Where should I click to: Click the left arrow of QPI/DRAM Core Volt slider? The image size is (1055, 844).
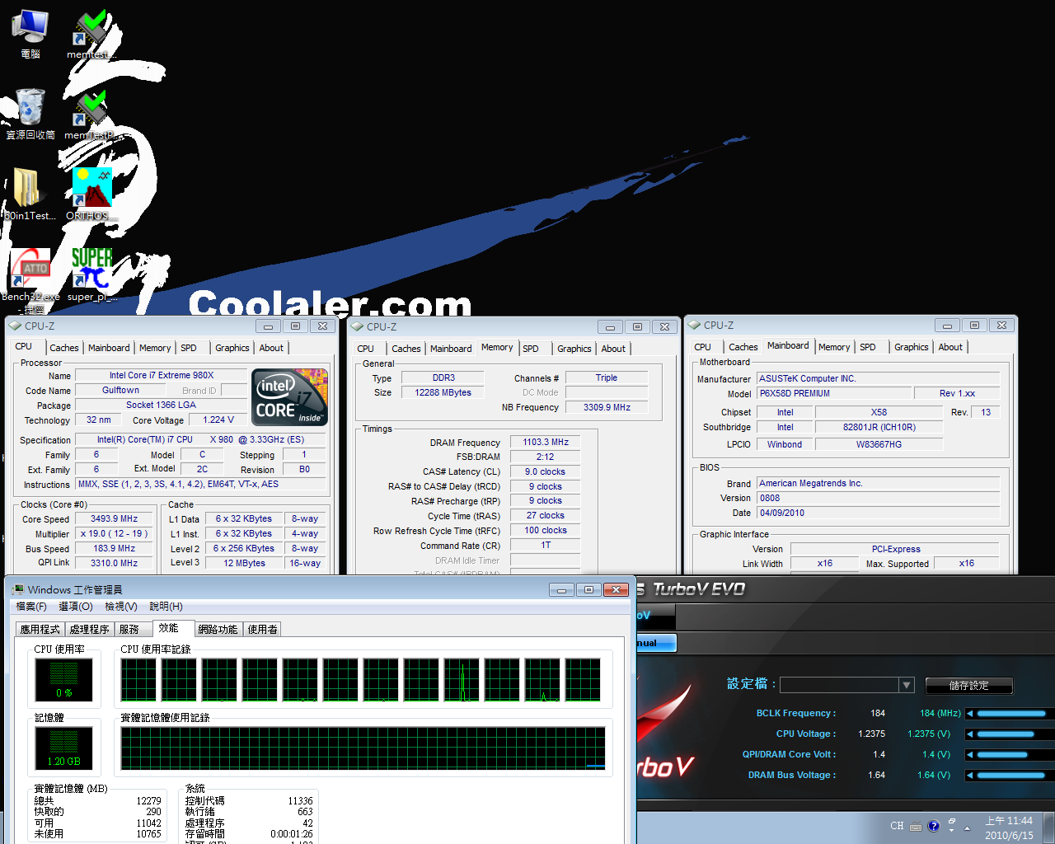pos(970,754)
